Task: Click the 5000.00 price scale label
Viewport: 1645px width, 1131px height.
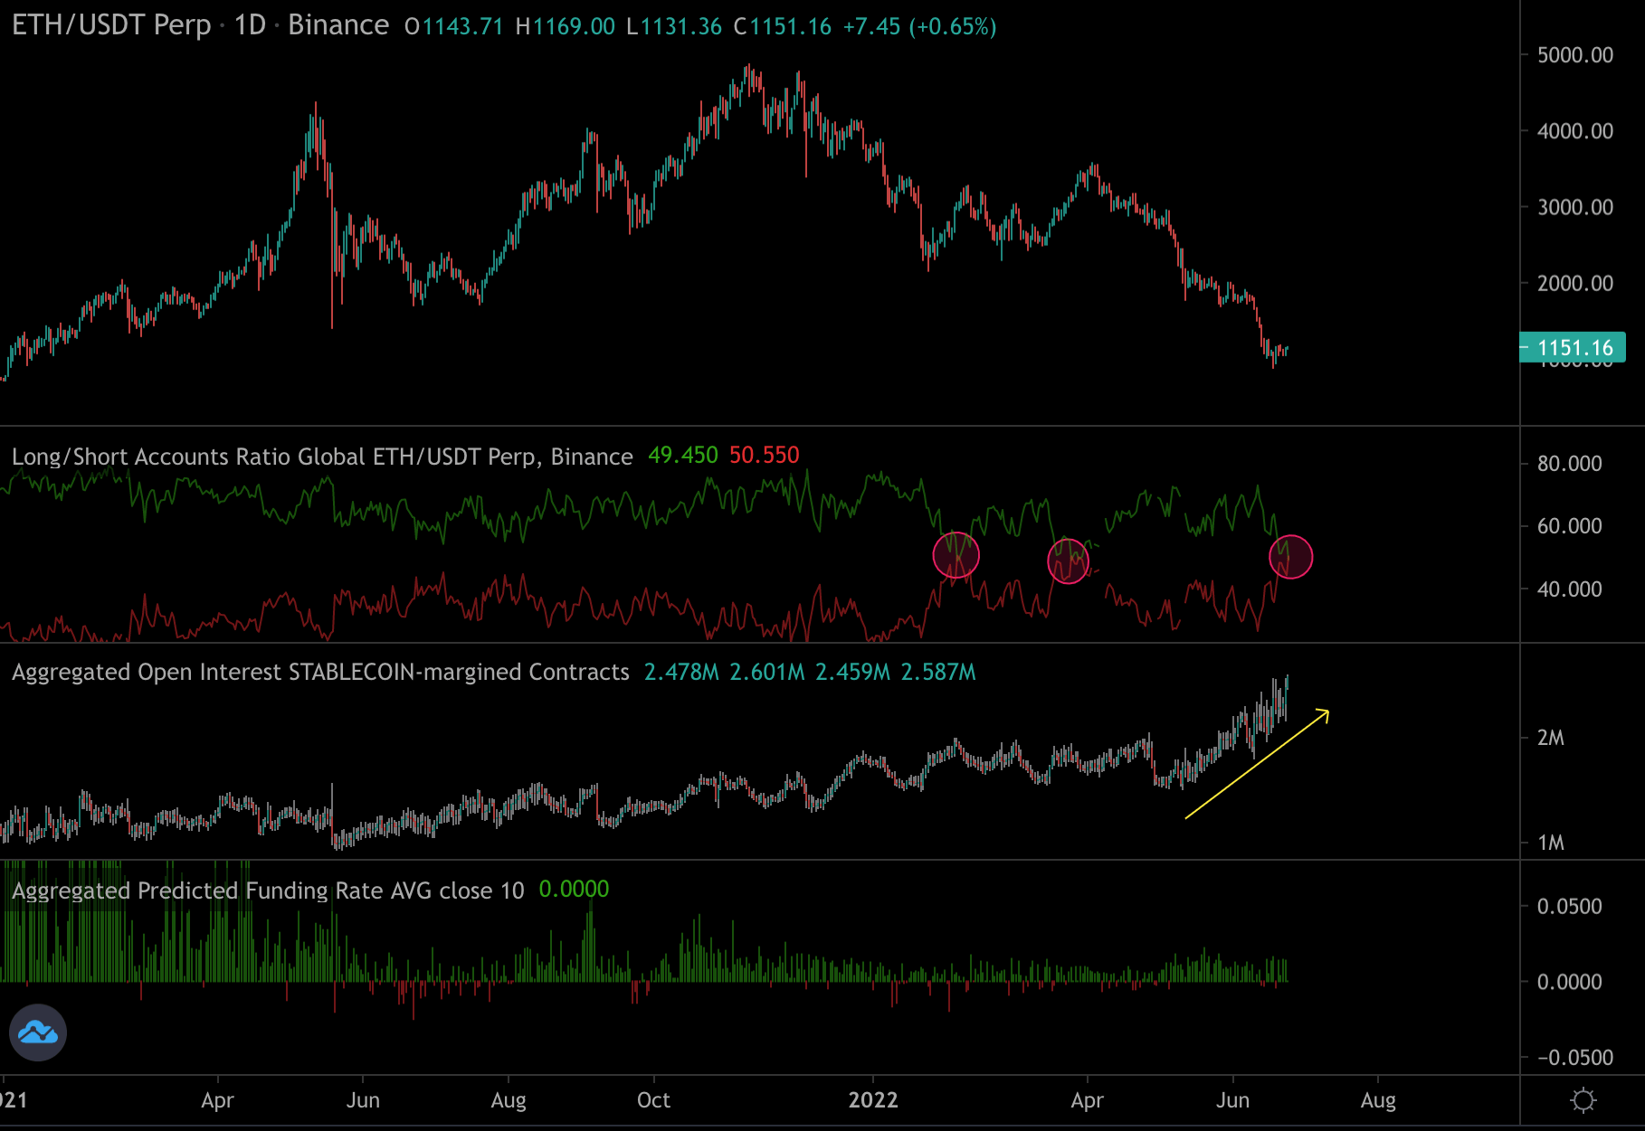Action: [1574, 55]
